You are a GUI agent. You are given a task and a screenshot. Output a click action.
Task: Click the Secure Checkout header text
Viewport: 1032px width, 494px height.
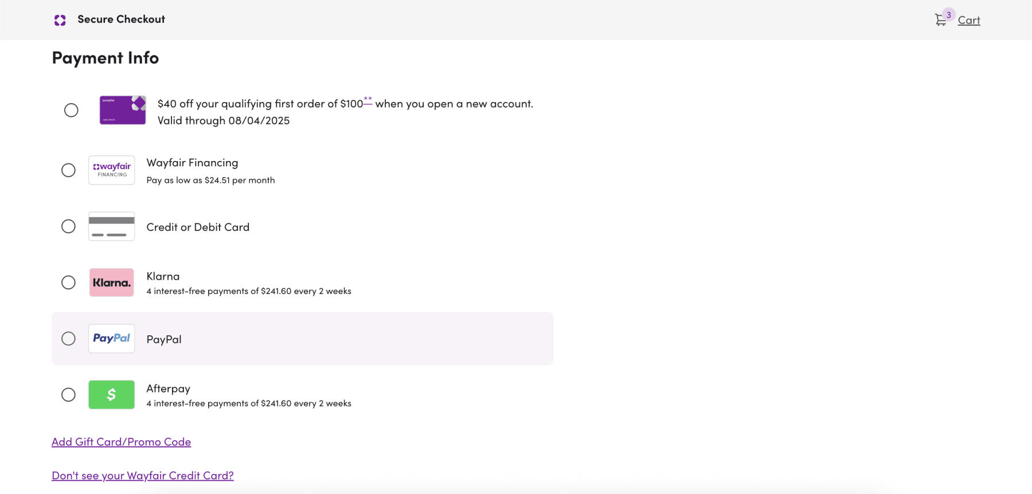point(121,19)
